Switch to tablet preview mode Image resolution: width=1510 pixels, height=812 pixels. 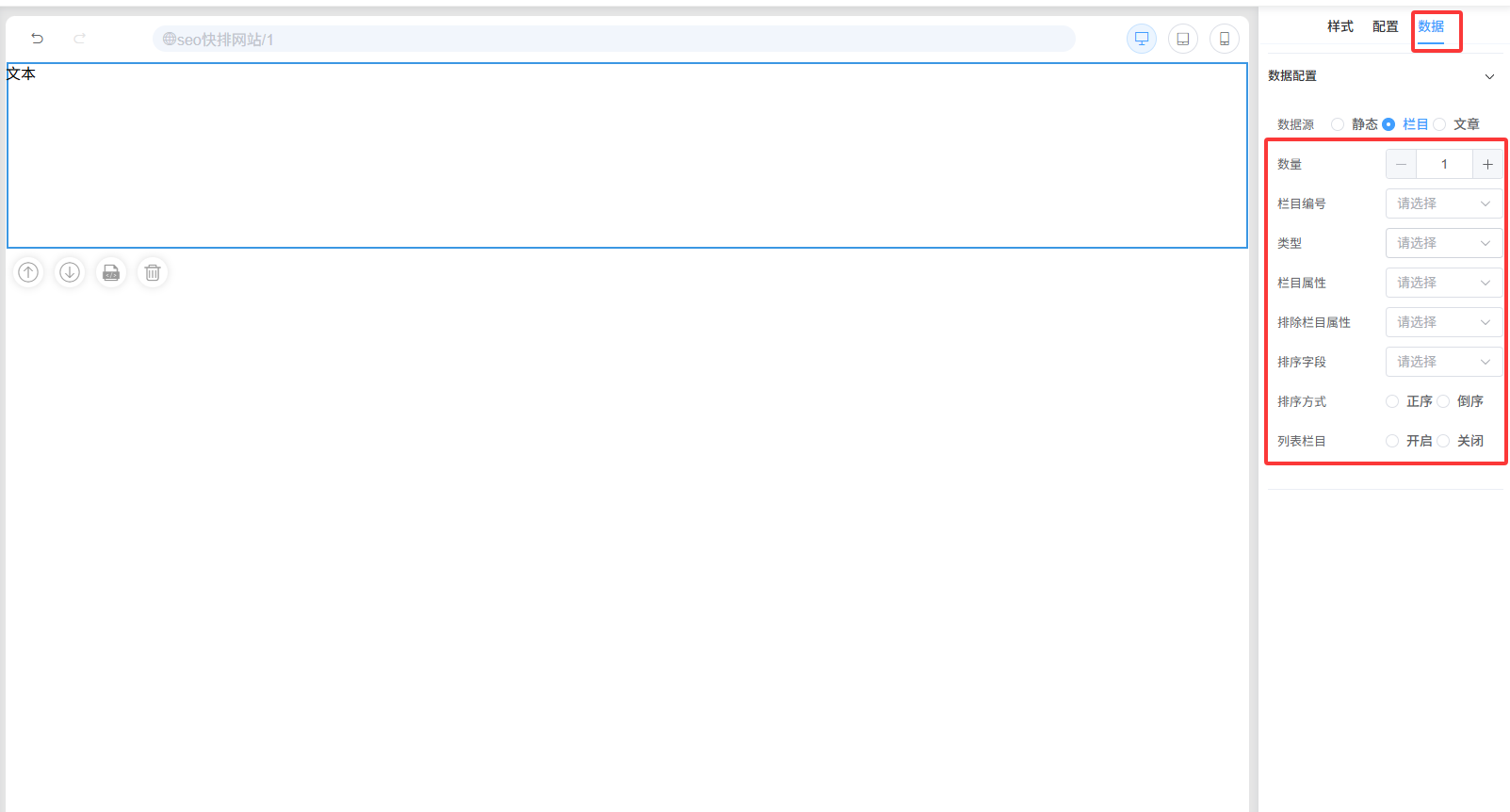(1183, 39)
